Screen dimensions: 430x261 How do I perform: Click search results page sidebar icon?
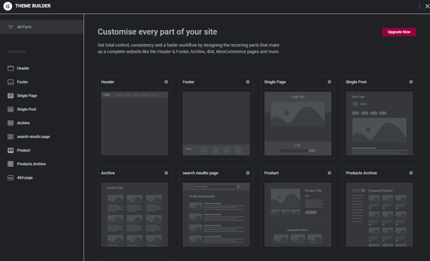10,137
